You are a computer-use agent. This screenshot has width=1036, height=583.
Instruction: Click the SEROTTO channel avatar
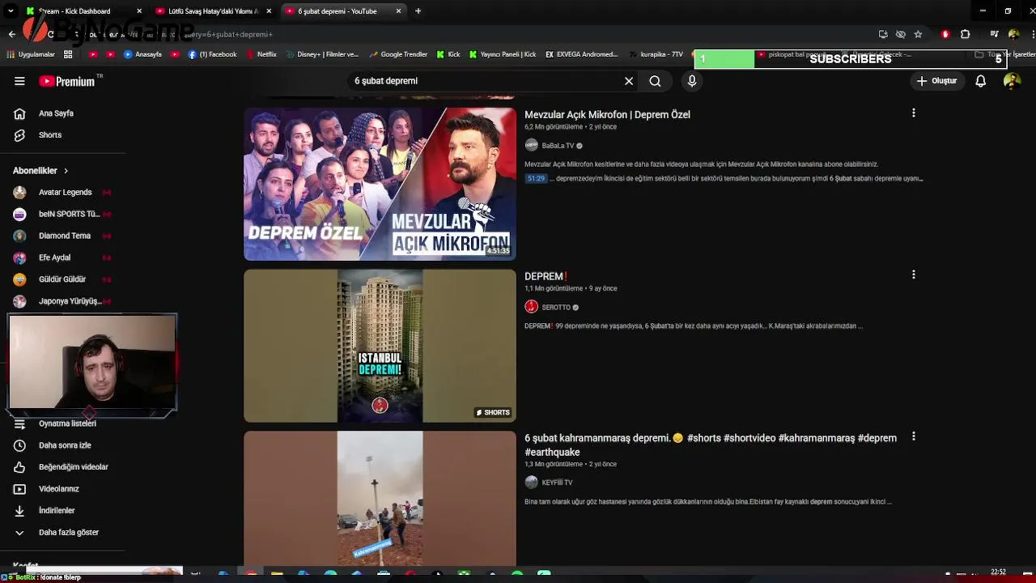531,307
